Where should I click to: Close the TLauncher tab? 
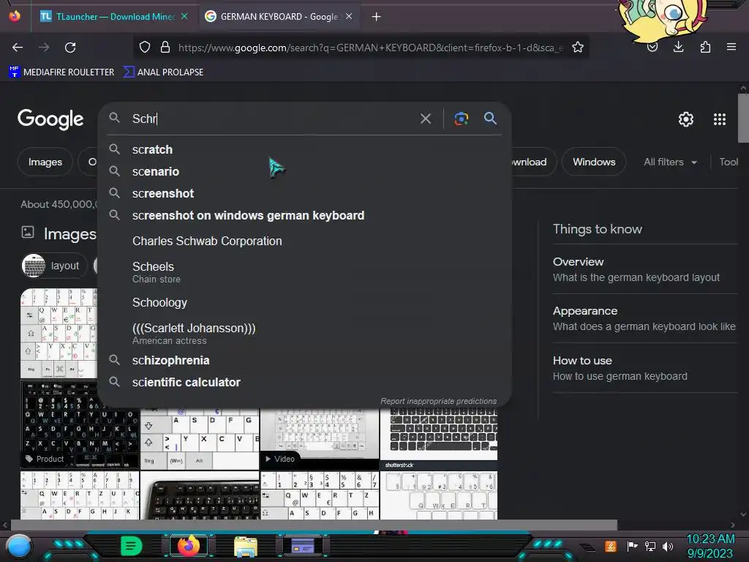(184, 16)
